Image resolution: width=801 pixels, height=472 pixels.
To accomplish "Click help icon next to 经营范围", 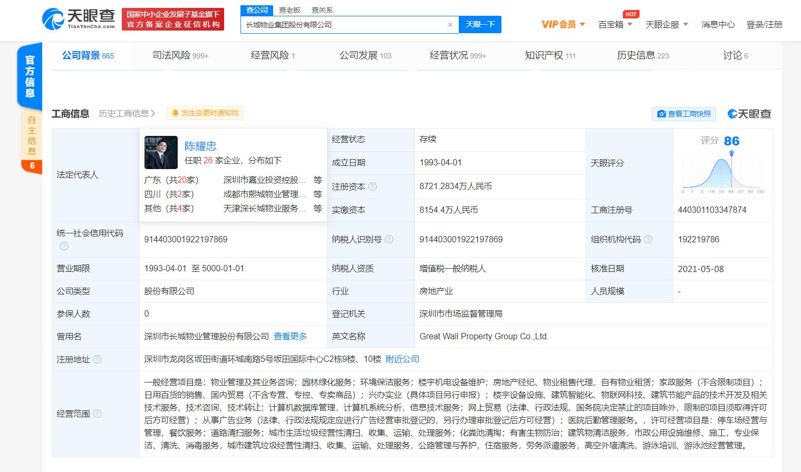I will pyautogui.click(x=97, y=414).
